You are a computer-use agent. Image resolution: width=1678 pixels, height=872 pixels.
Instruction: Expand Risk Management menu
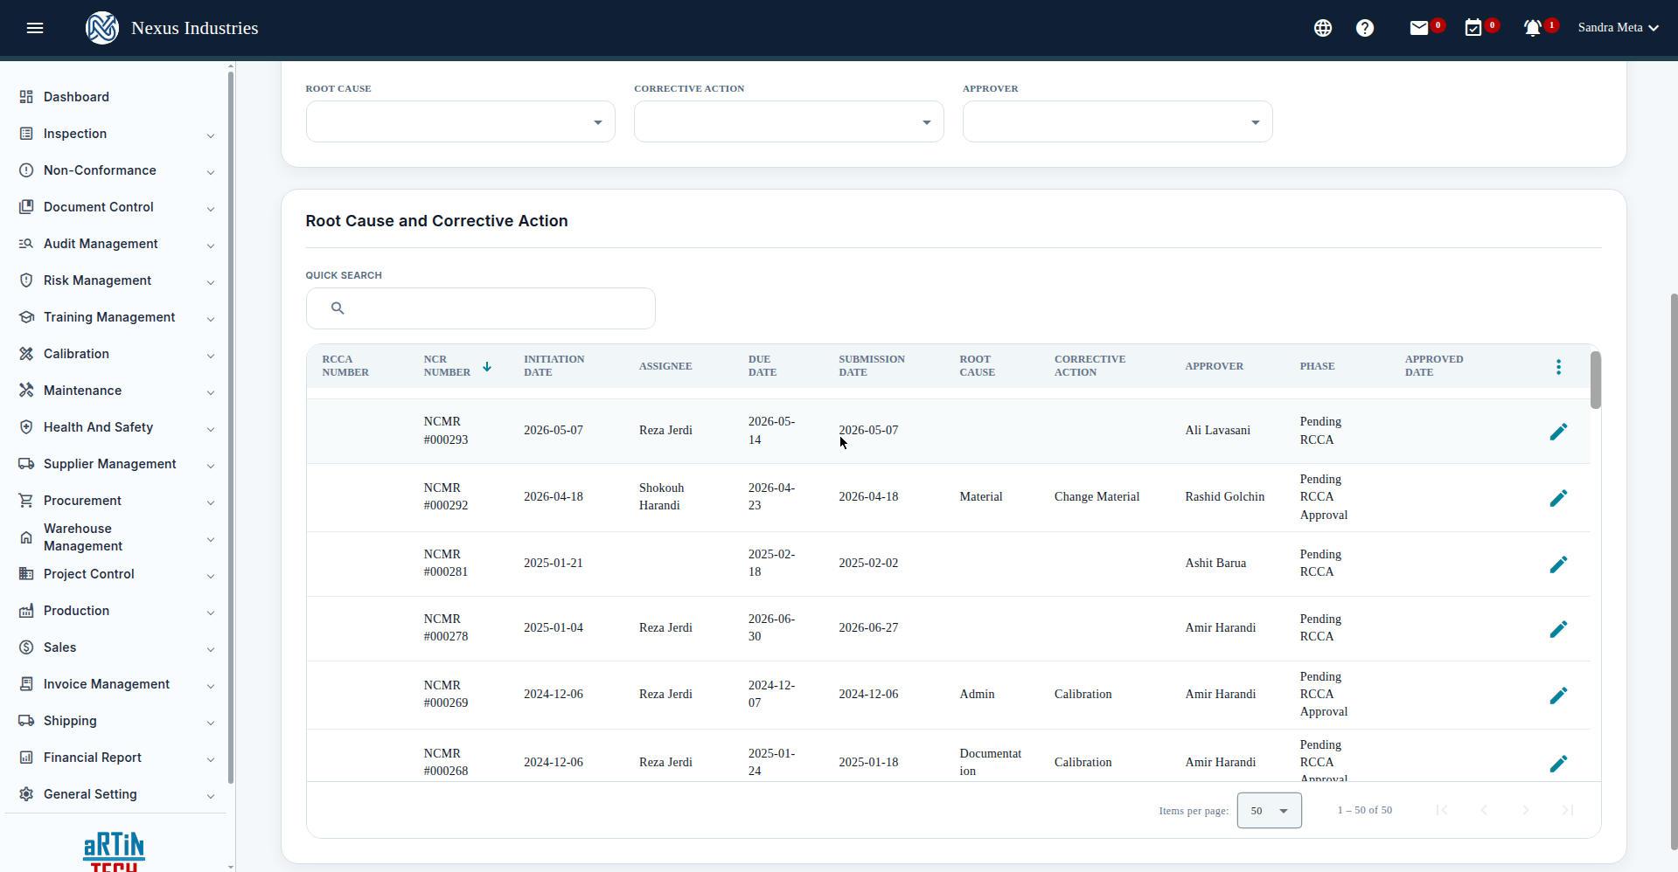(x=116, y=280)
